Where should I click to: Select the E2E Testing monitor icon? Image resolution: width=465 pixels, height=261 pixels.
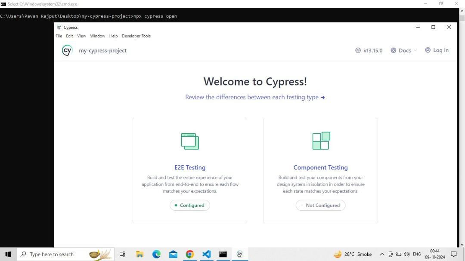click(x=190, y=141)
